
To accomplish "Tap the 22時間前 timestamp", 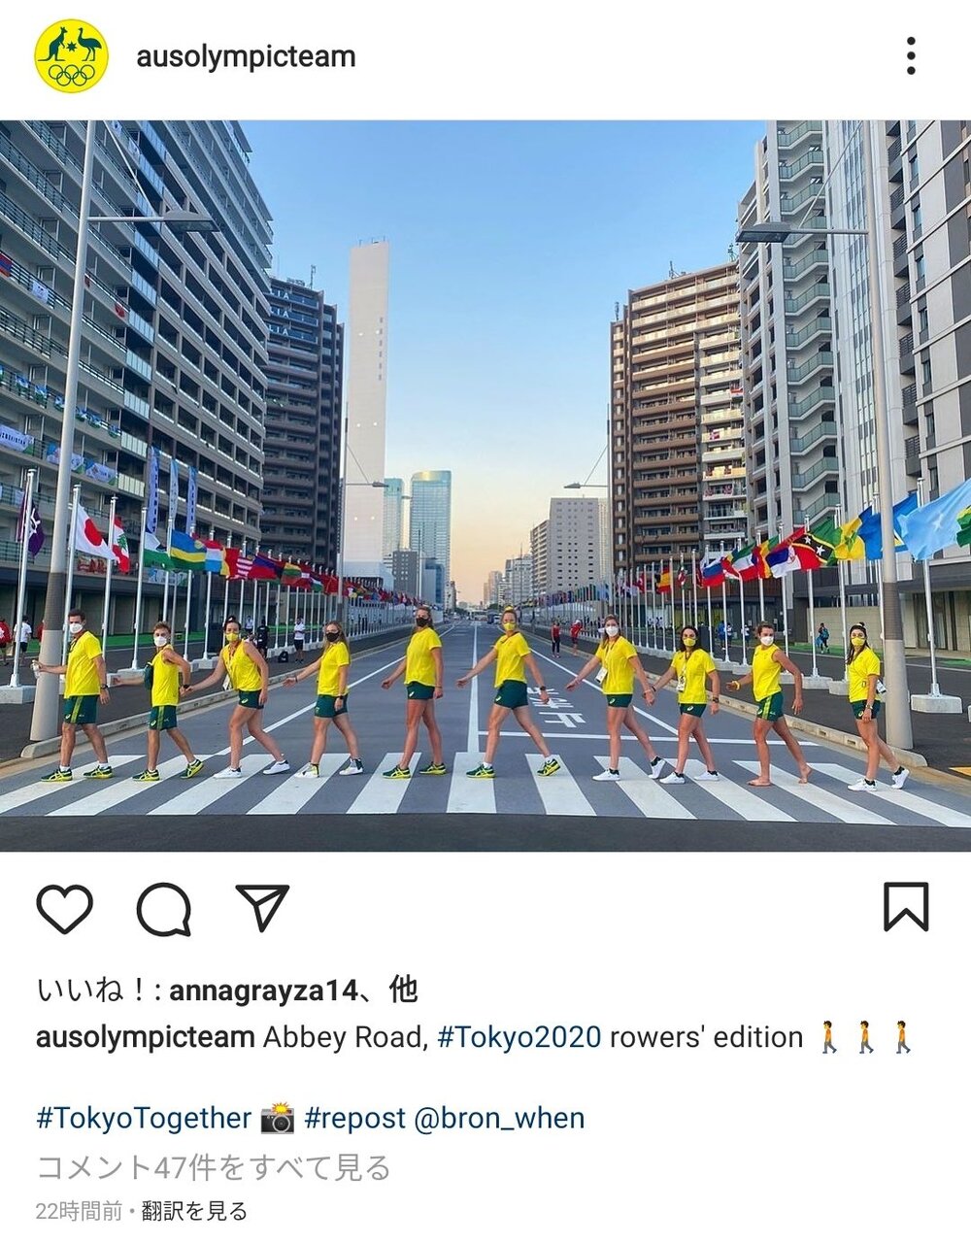I will 80,1212.
